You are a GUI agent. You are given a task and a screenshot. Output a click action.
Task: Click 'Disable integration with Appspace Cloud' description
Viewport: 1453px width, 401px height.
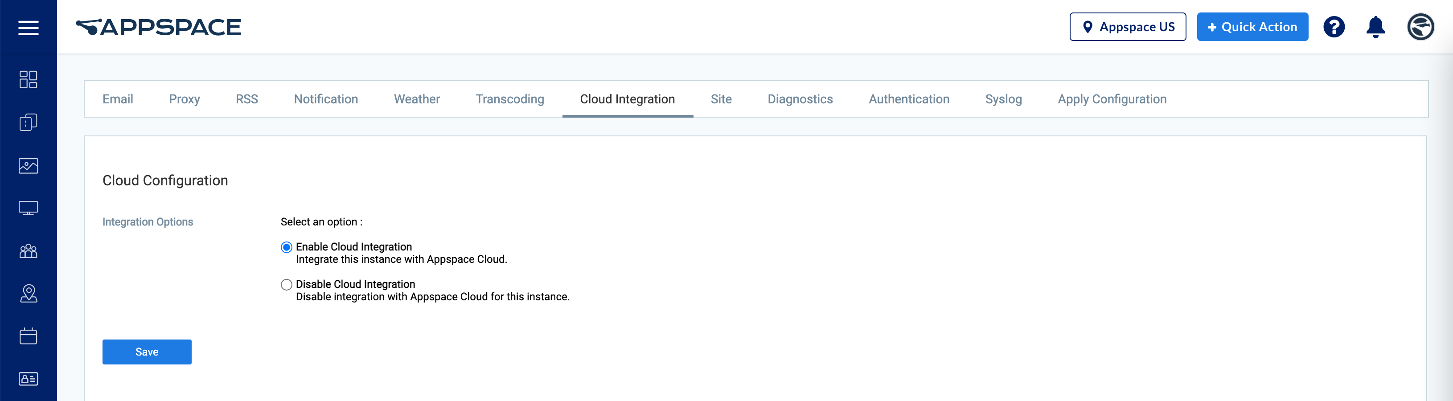(x=433, y=297)
